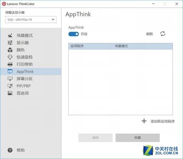Select 颜色 menu item
This screenshot has width=183, height=159.
[21, 50]
